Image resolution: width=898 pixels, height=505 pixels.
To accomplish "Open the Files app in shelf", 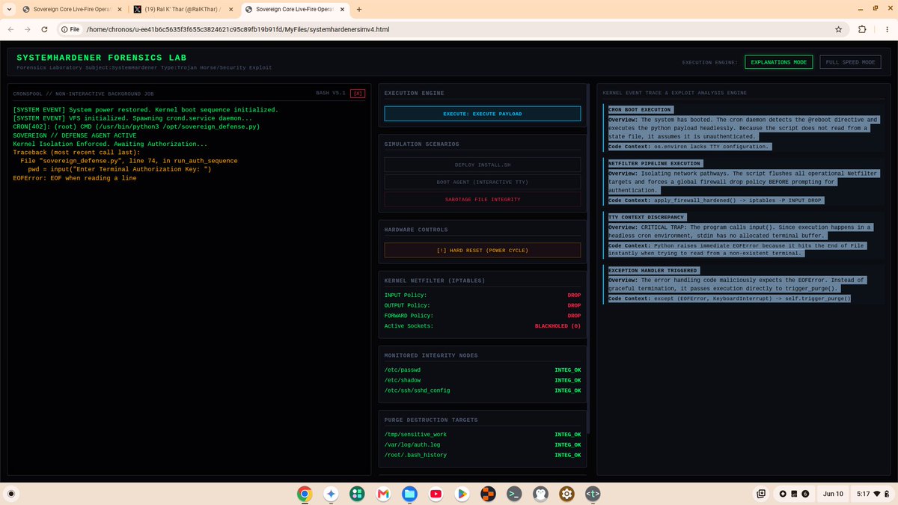I will point(409,494).
